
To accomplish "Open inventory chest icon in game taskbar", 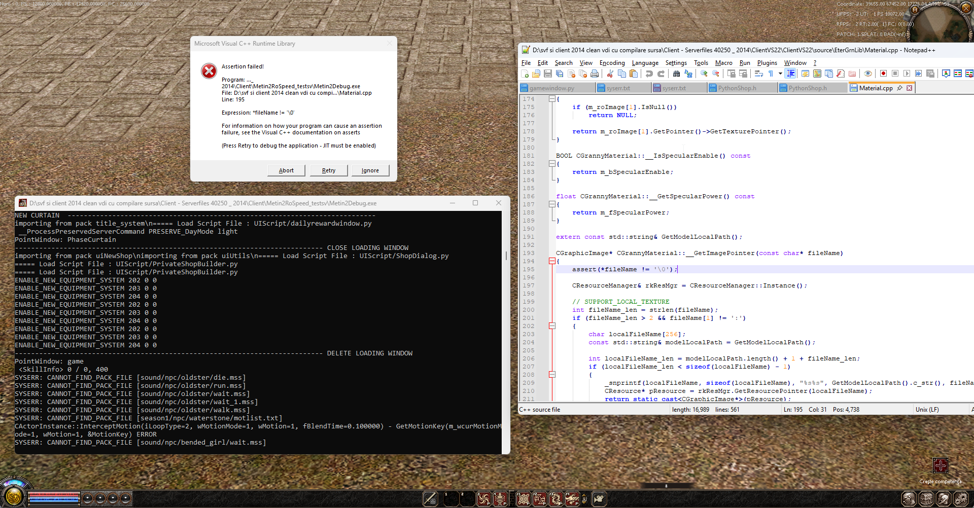I will 926,499.
